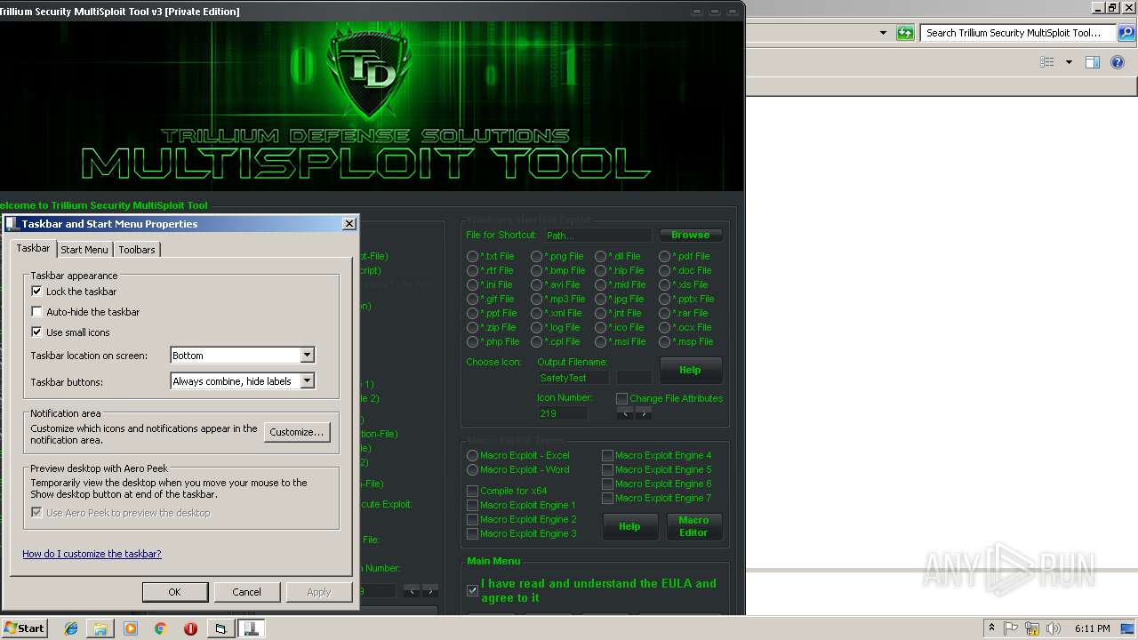Viewport: 1138px width, 640px height.
Task: Enable Auto-hide the taskbar
Action: coord(36,312)
